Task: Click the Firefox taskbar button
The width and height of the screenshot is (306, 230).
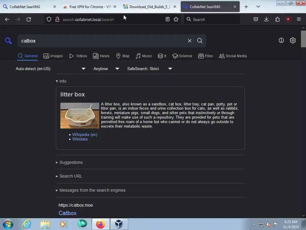Action: (101, 224)
